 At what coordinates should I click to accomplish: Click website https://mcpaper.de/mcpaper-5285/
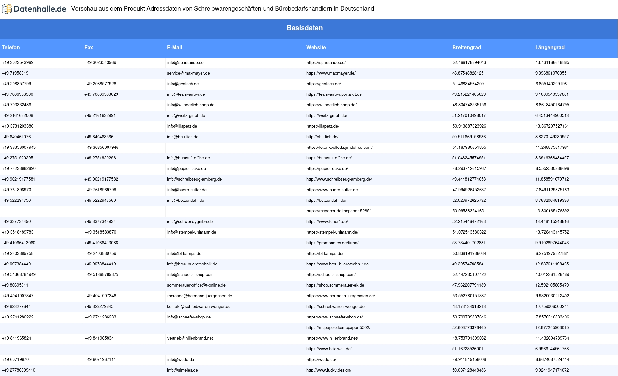tap(339, 211)
